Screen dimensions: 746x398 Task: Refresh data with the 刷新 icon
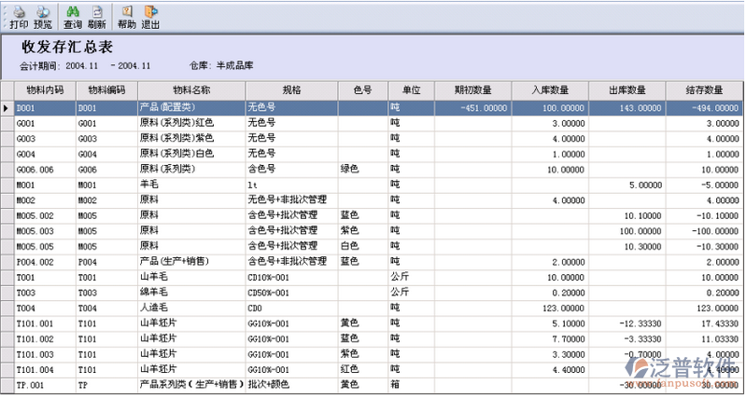click(x=96, y=16)
